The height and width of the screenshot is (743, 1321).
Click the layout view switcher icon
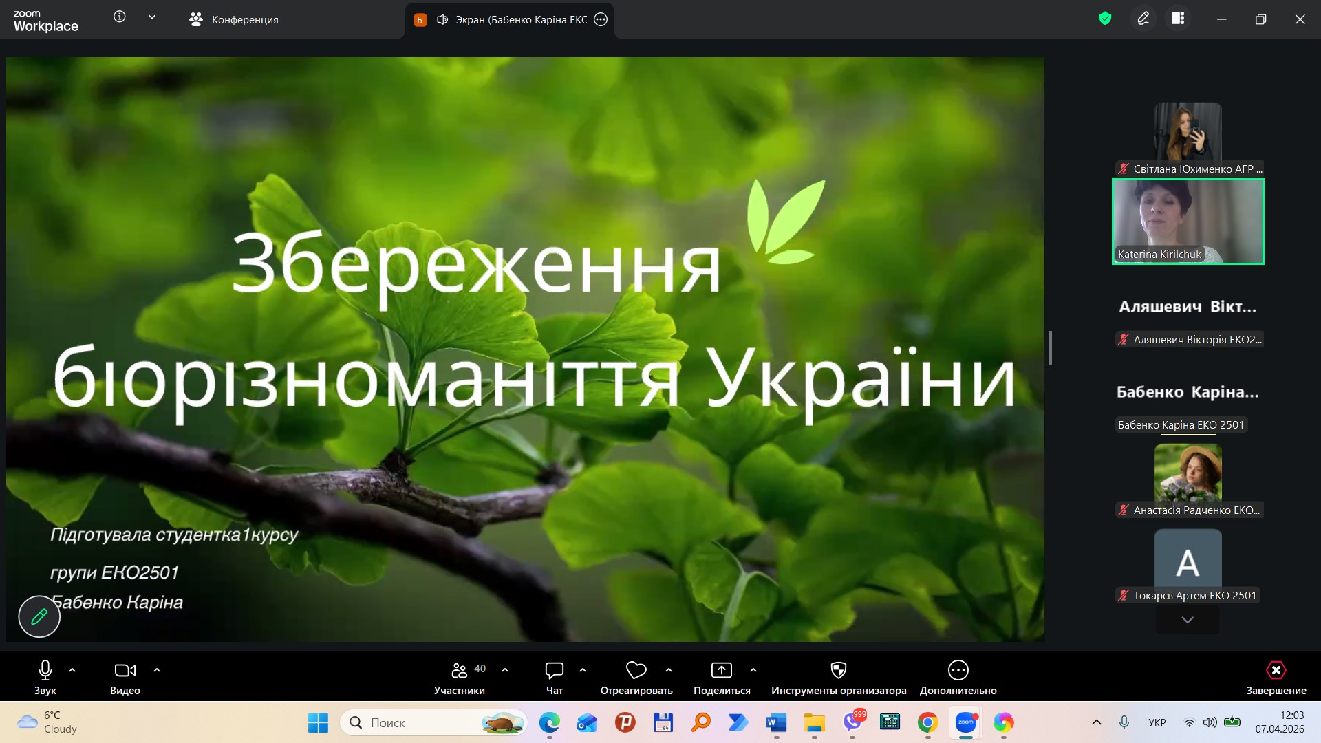click(x=1178, y=19)
